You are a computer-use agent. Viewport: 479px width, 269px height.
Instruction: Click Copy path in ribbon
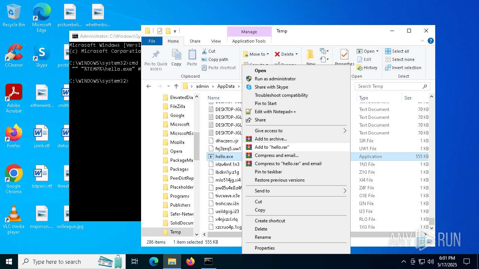(x=215, y=59)
